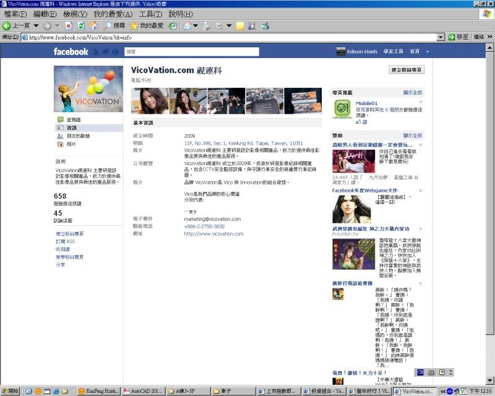The image size is (495, 396).
Task: Open the Forward button history dropdown arrow
Action: tap(57, 26)
